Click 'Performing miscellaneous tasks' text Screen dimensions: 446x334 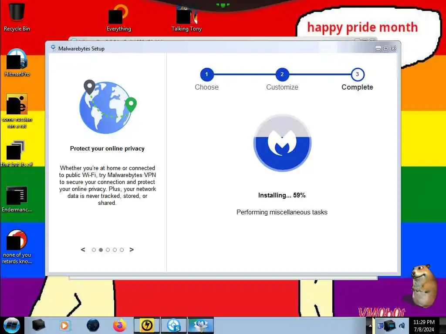tap(282, 212)
